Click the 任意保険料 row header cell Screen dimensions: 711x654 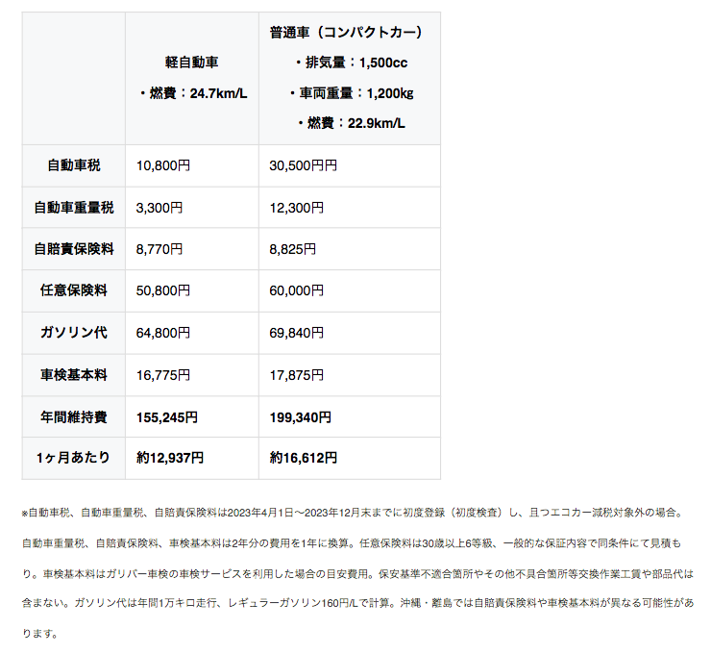[74, 290]
